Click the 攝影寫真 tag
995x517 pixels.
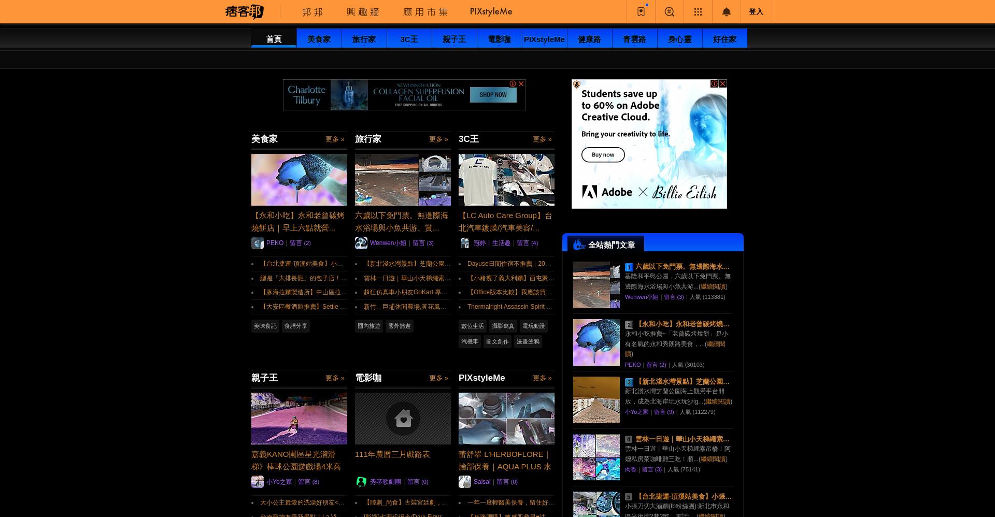[503, 326]
